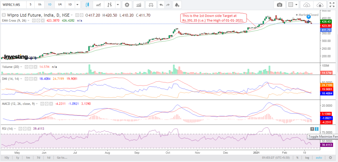338x162 pixels.
Task: Select the 1M interval
Action: point(60,5)
